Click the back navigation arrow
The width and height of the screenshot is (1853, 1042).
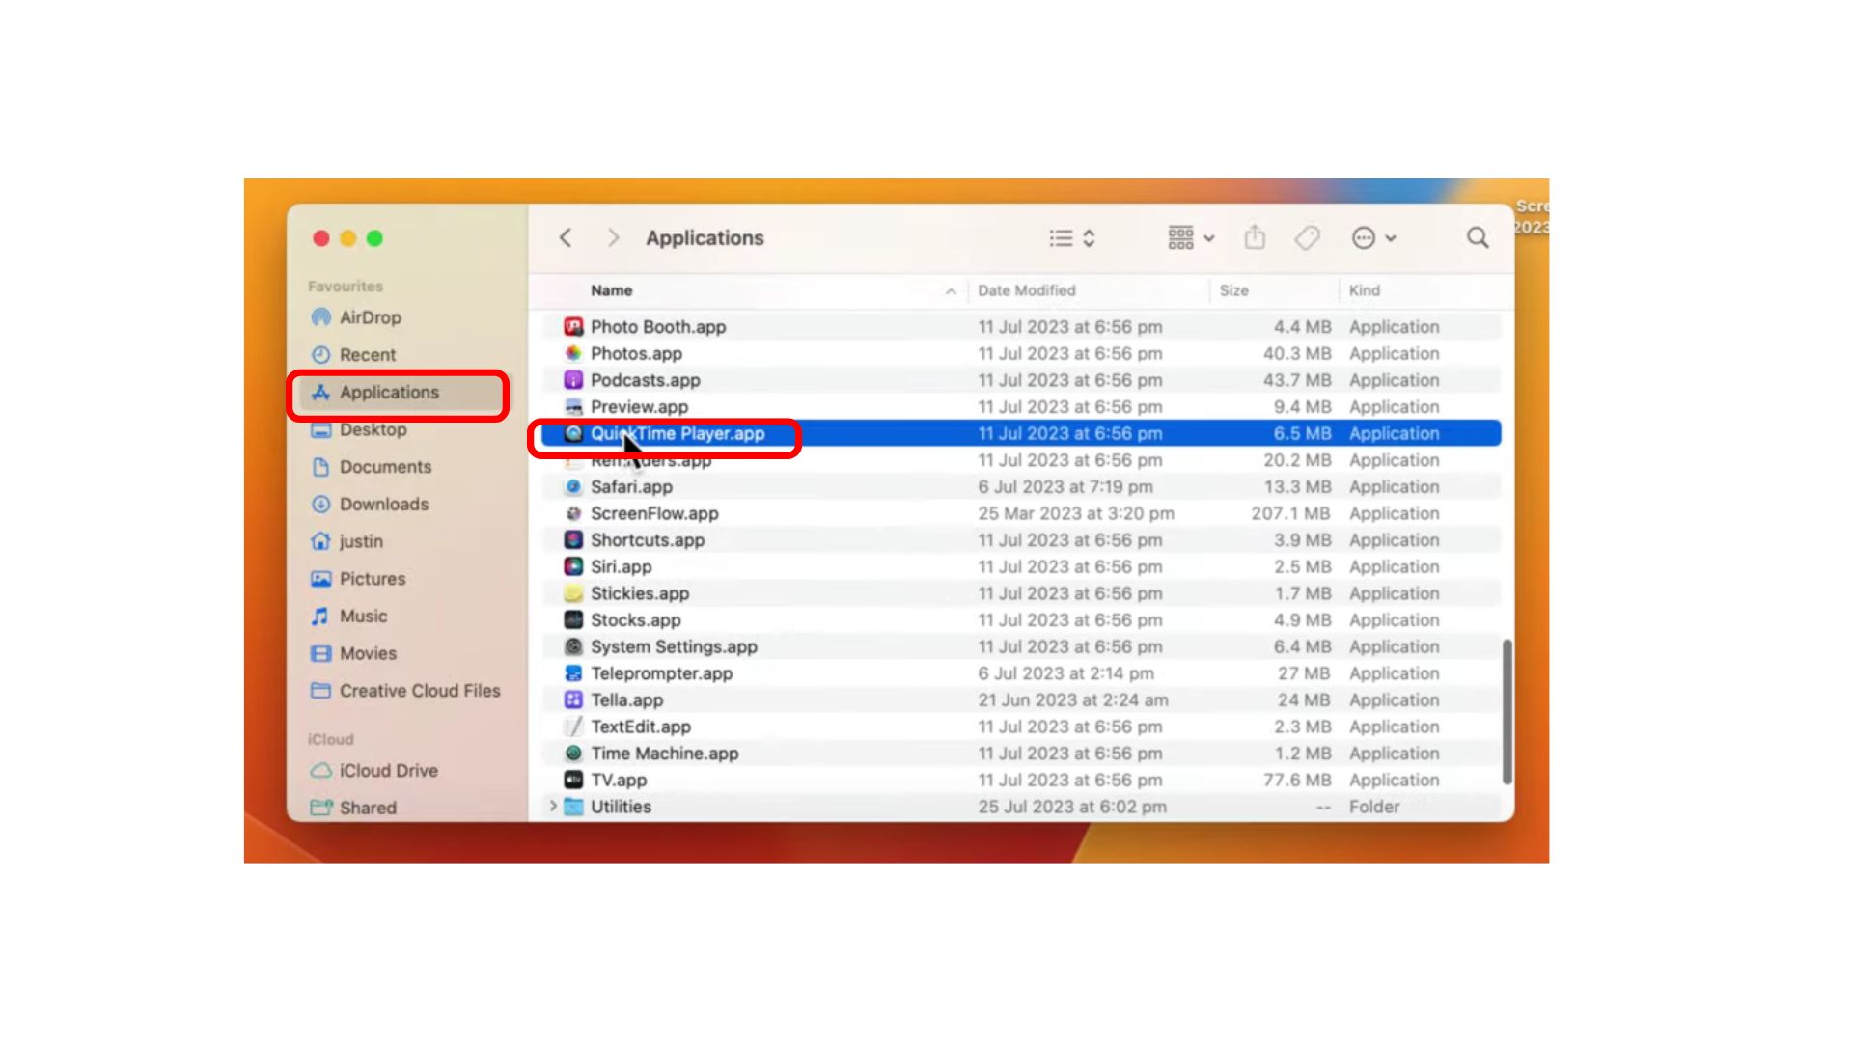(x=566, y=237)
